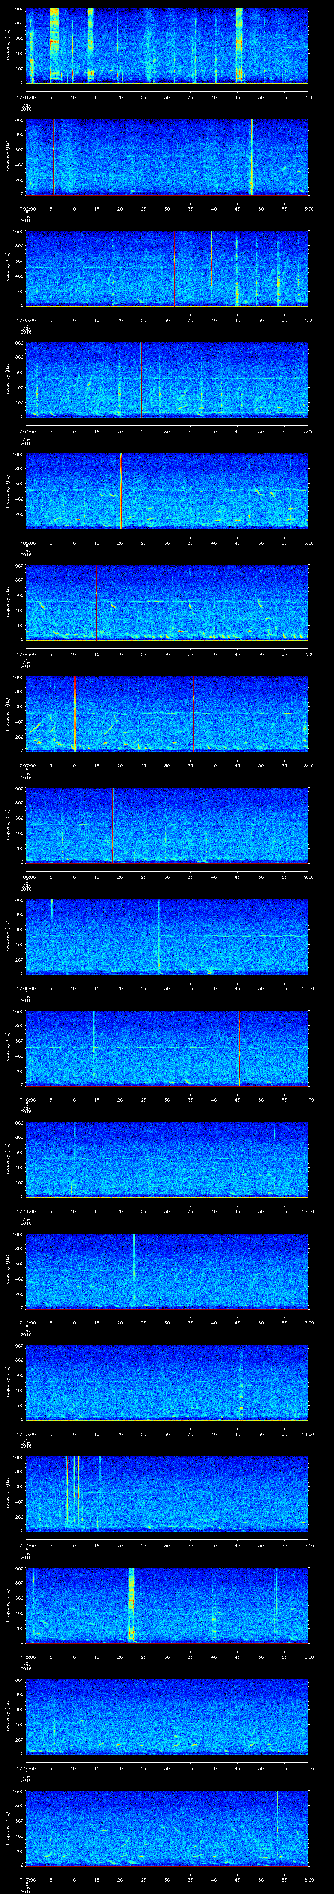Image resolution: width=334 pixels, height=1894 pixels.
Task: Click the 17:16 spectrogram panel
Action: (167, 1717)
